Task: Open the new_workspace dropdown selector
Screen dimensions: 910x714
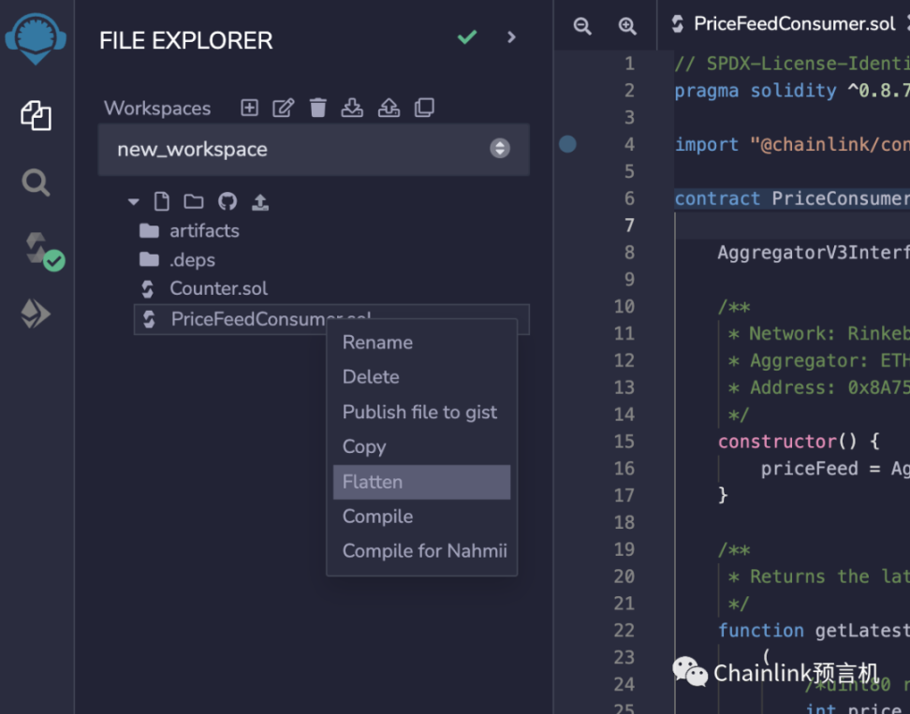Action: click(x=314, y=149)
